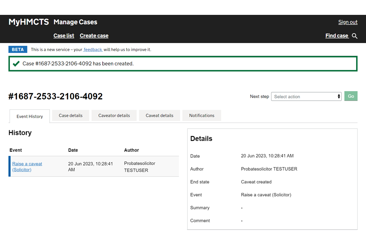Click the magnifying glass search icon
Image resolution: width=366 pixels, height=244 pixels.
(355, 36)
